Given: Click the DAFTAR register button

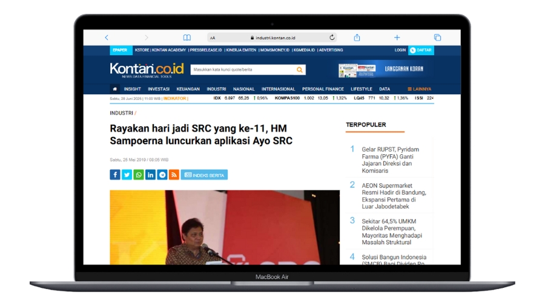Looking at the screenshot, I should (421, 50).
